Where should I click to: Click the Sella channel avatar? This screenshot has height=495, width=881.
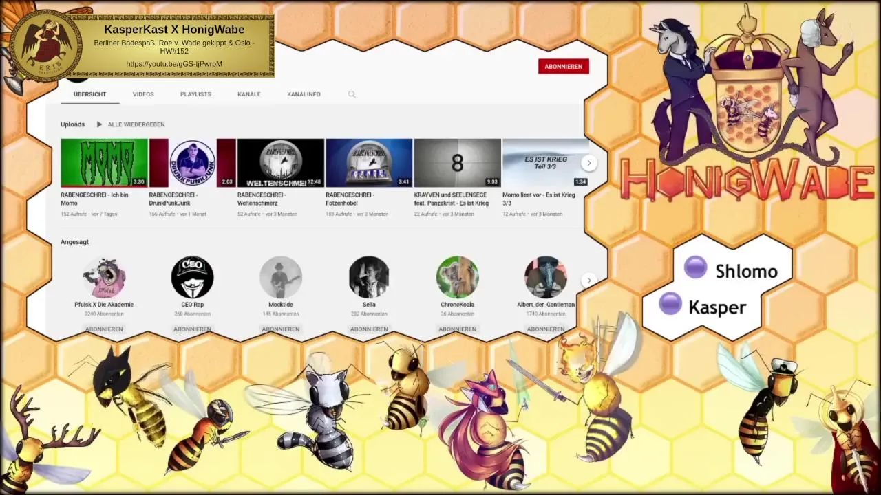click(369, 278)
